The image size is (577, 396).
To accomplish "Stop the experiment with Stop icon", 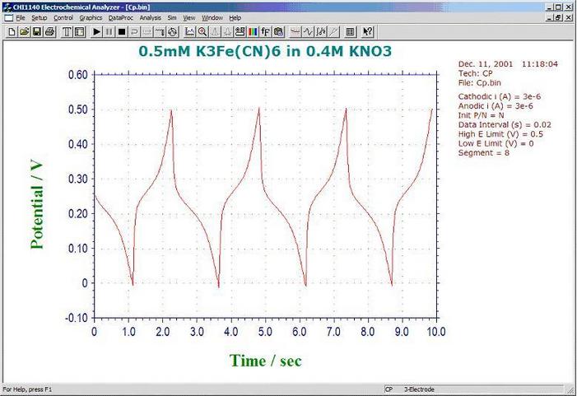I will (122, 32).
